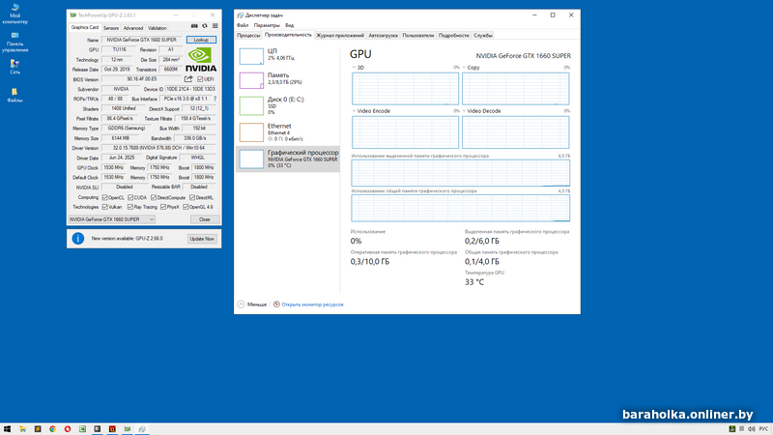
Task: Toggle the Ray Tracing checkbox
Action: [130, 207]
